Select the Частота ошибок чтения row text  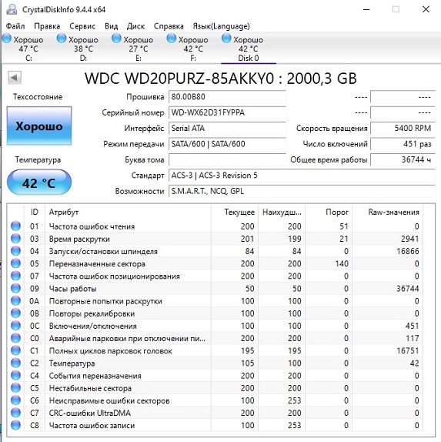92,226
